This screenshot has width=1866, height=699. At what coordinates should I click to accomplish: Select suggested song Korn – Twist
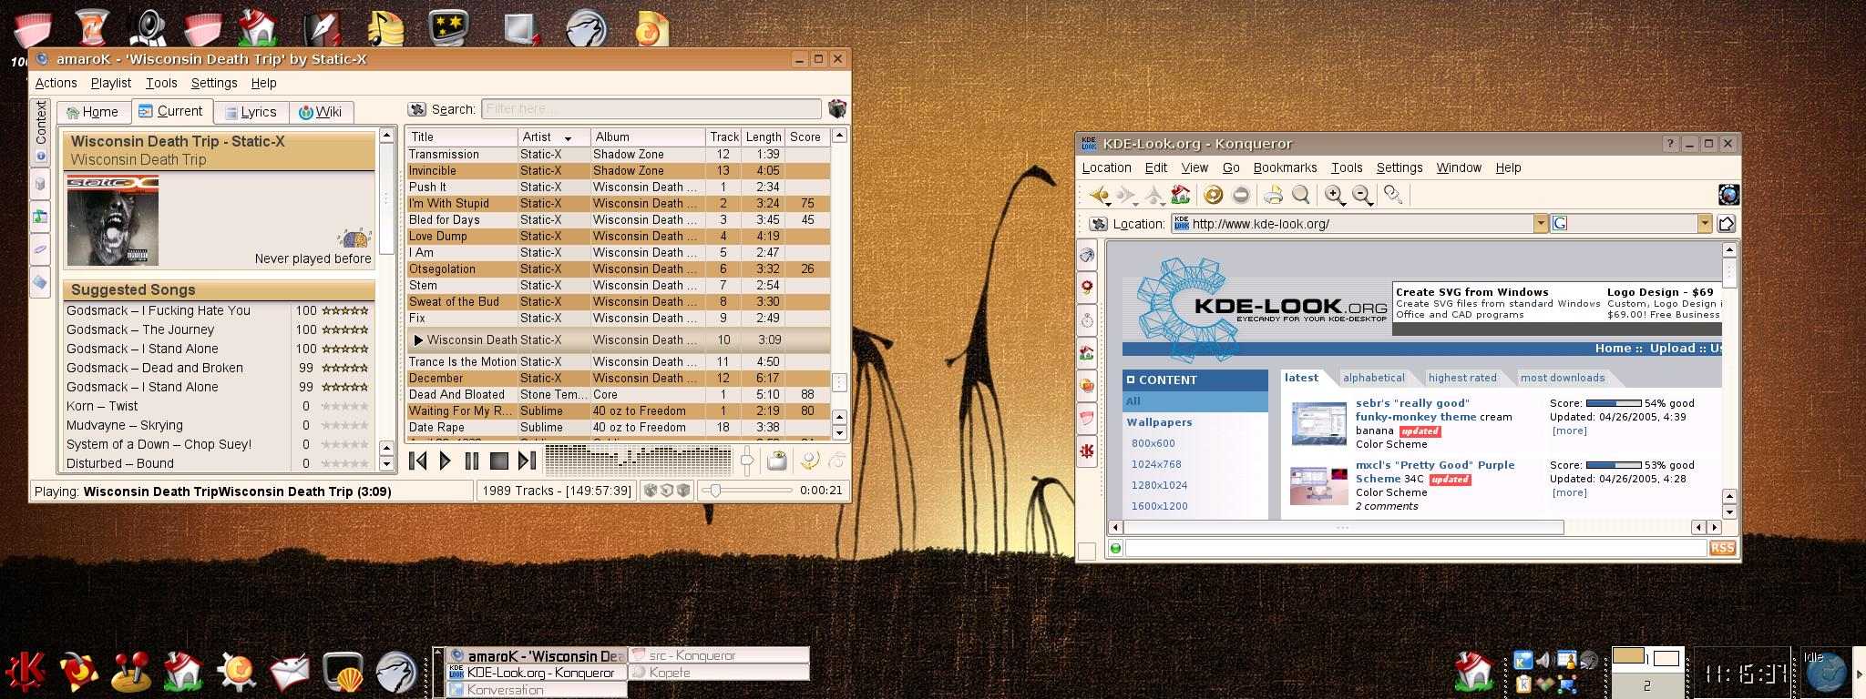(102, 406)
